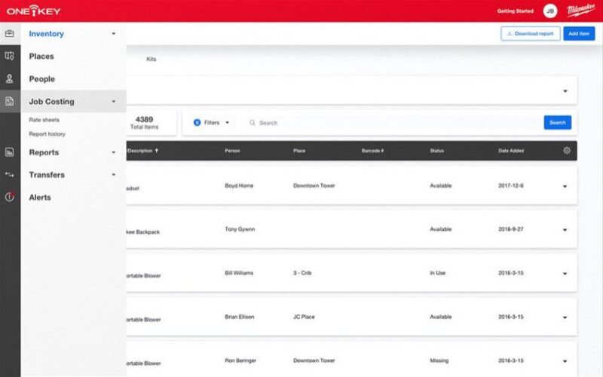Expand the Tony Gwynn item row

565,230
